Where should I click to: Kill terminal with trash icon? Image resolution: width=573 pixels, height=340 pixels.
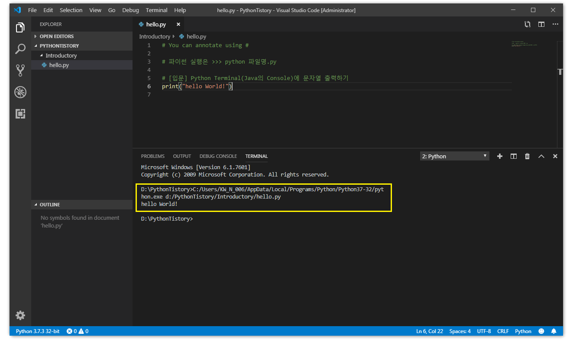coord(527,156)
